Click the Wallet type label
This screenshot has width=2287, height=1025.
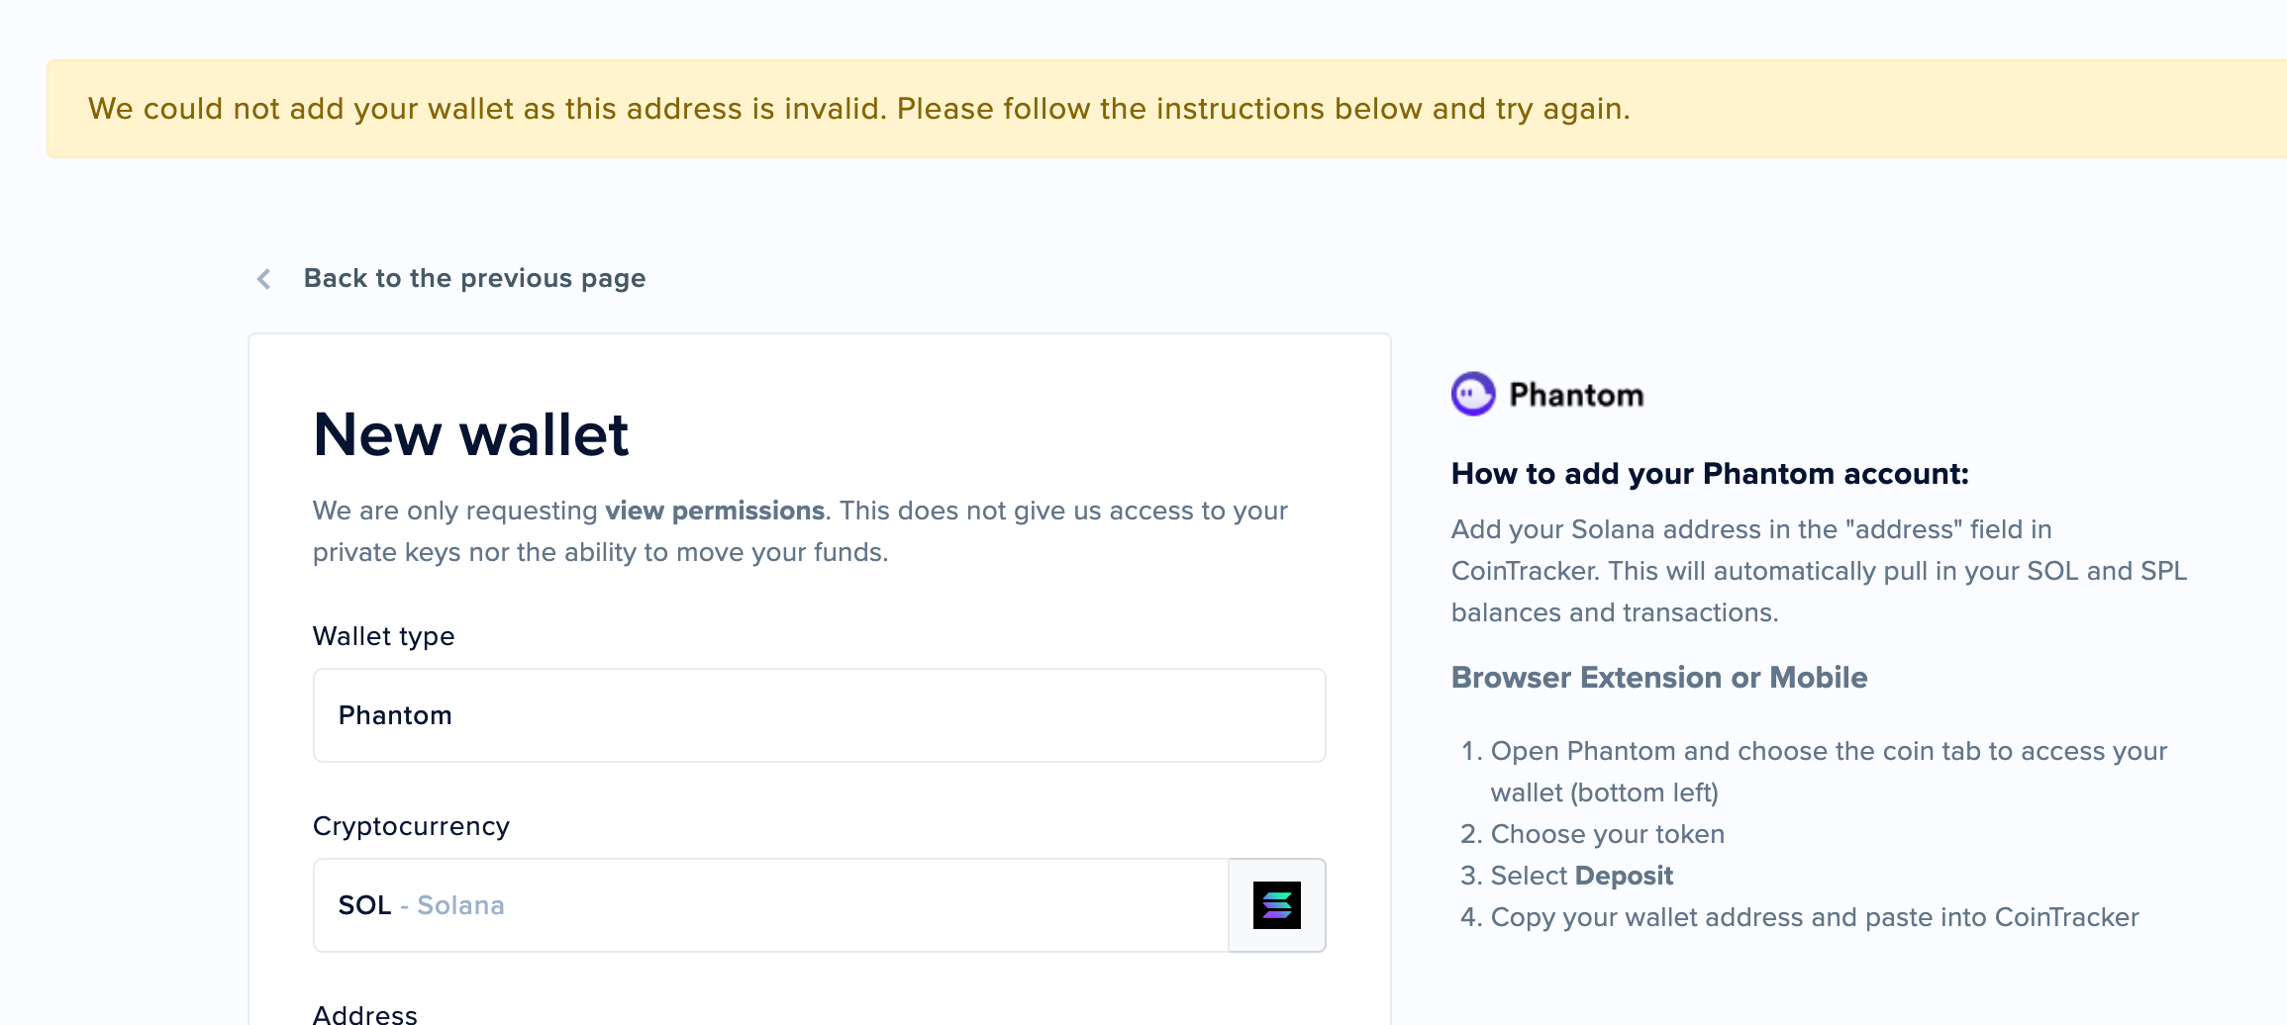tap(383, 636)
